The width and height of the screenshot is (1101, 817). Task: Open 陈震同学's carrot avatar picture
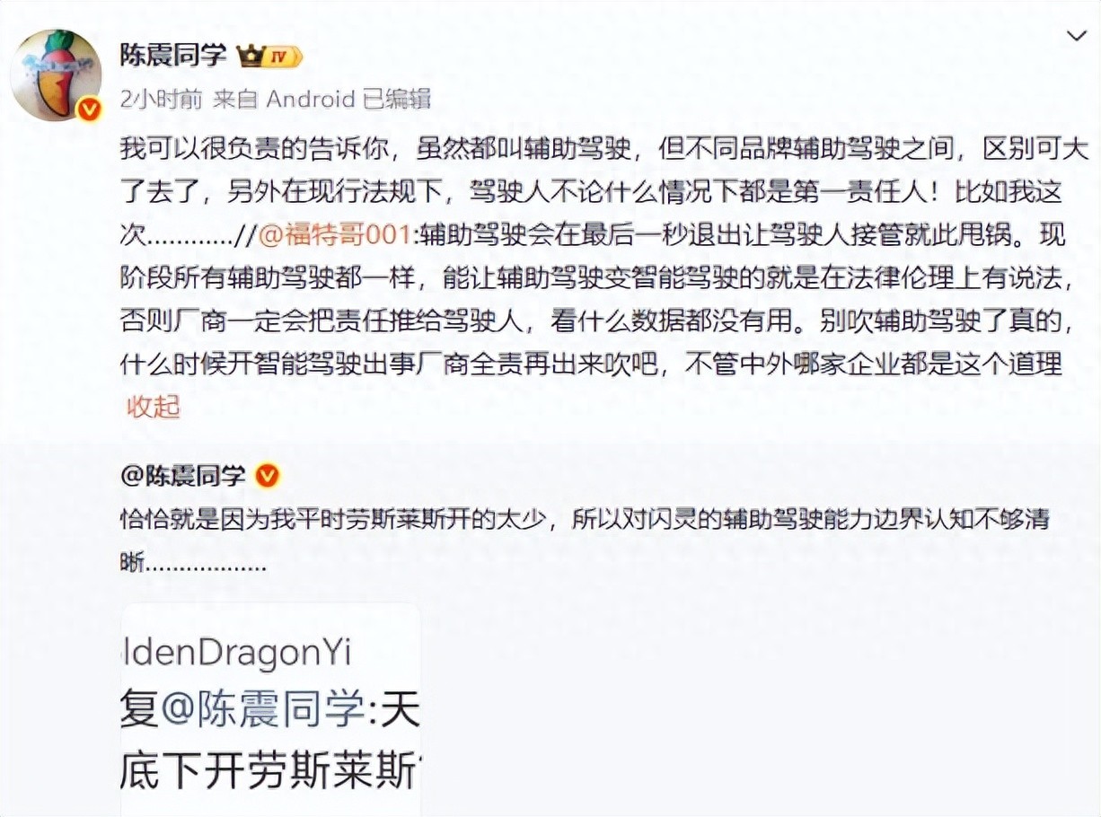pyautogui.click(x=56, y=74)
